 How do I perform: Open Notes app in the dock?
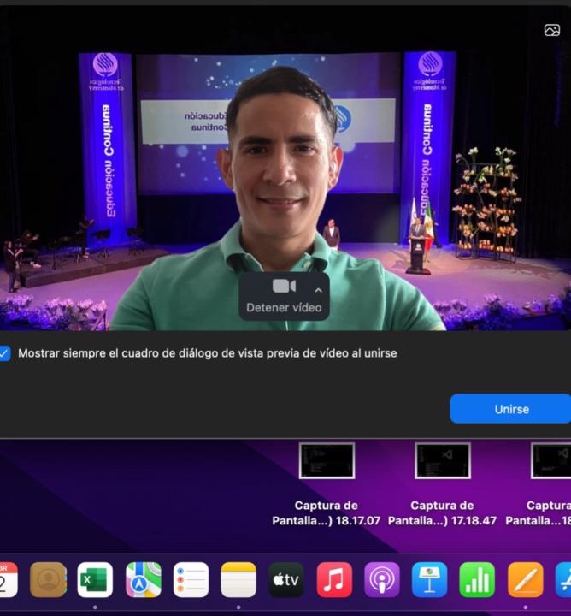[x=238, y=580]
